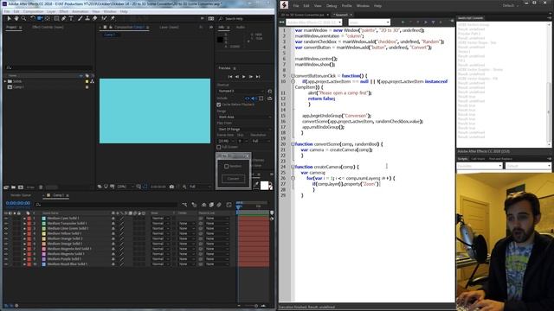Select the Eraser tool in After Effects toolbar
Screen dimensions: 554x311
coord(94,18)
